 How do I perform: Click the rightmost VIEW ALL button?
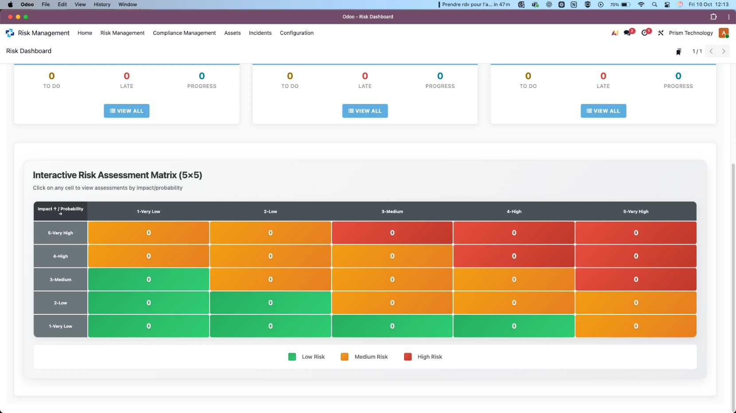[x=603, y=111]
